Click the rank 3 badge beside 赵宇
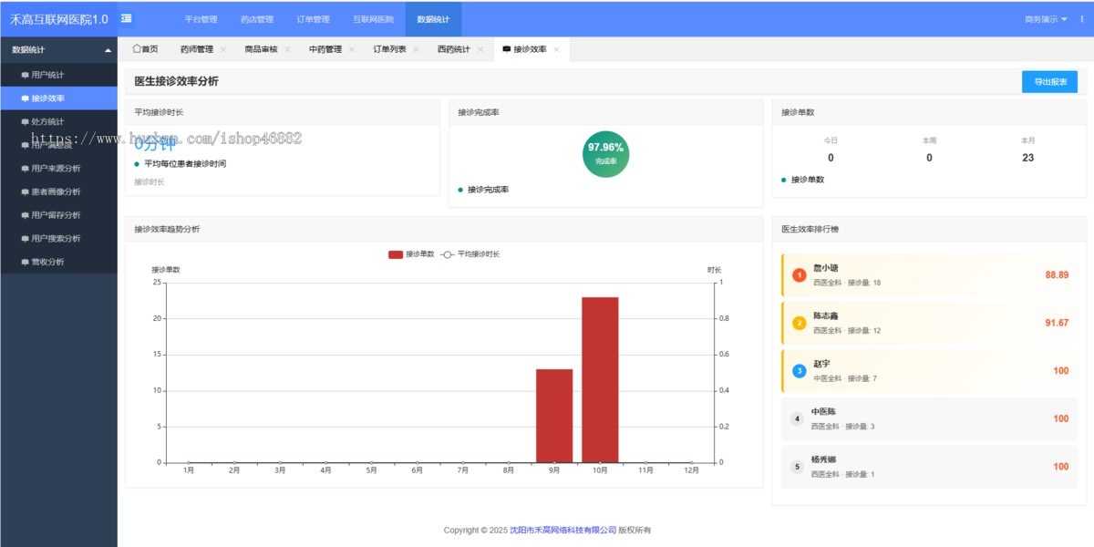This screenshot has height=547, width=1094. tap(800, 371)
